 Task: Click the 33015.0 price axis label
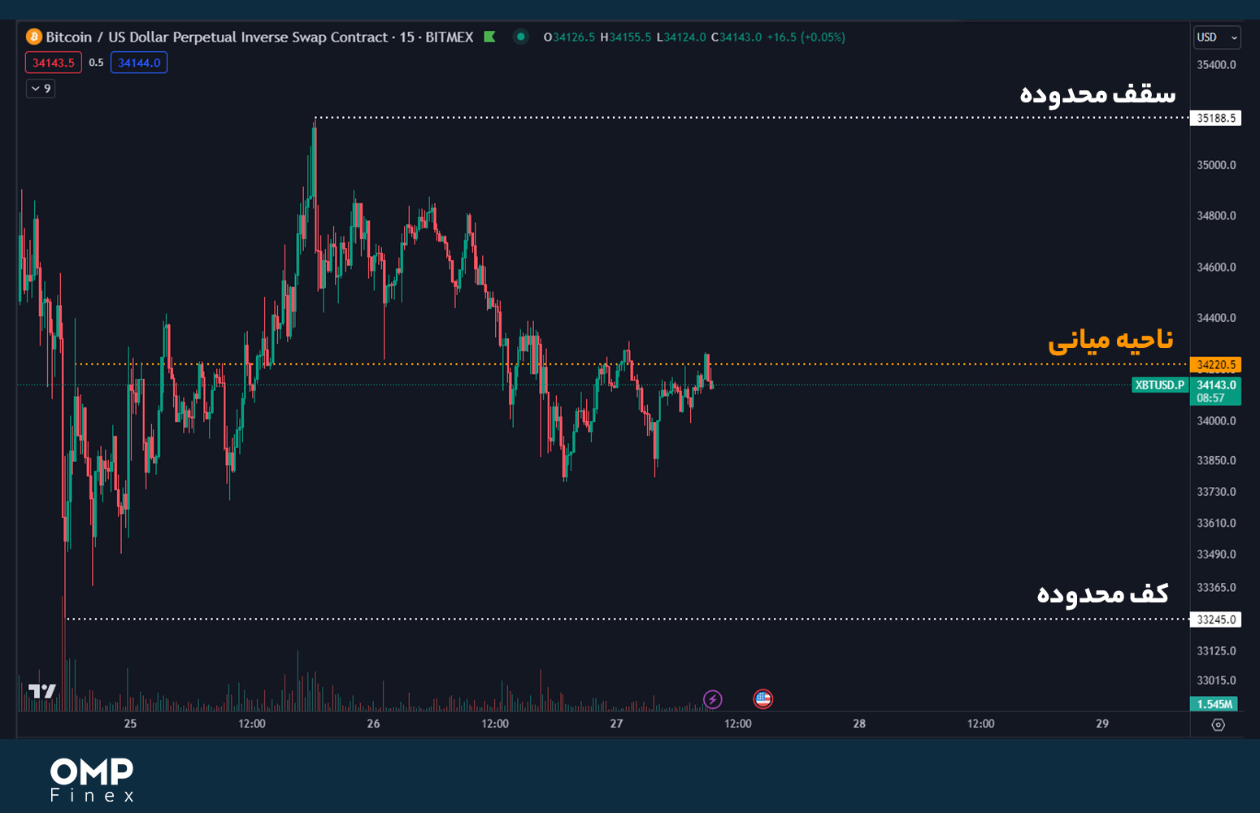pos(1216,680)
